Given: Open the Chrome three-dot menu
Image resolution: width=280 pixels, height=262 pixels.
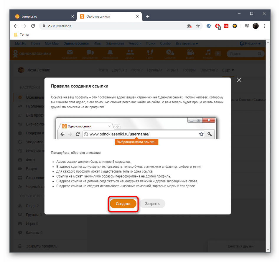Looking at the screenshot, I should pyautogui.click(x=265, y=26).
